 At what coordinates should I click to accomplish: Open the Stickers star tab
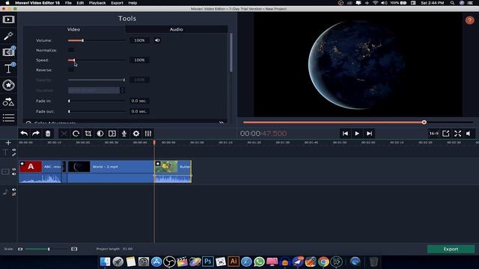pyautogui.click(x=8, y=85)
